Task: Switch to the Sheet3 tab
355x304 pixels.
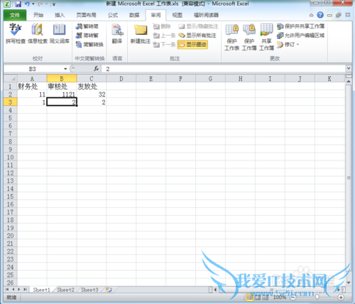Action: click(x=89, y=290)
